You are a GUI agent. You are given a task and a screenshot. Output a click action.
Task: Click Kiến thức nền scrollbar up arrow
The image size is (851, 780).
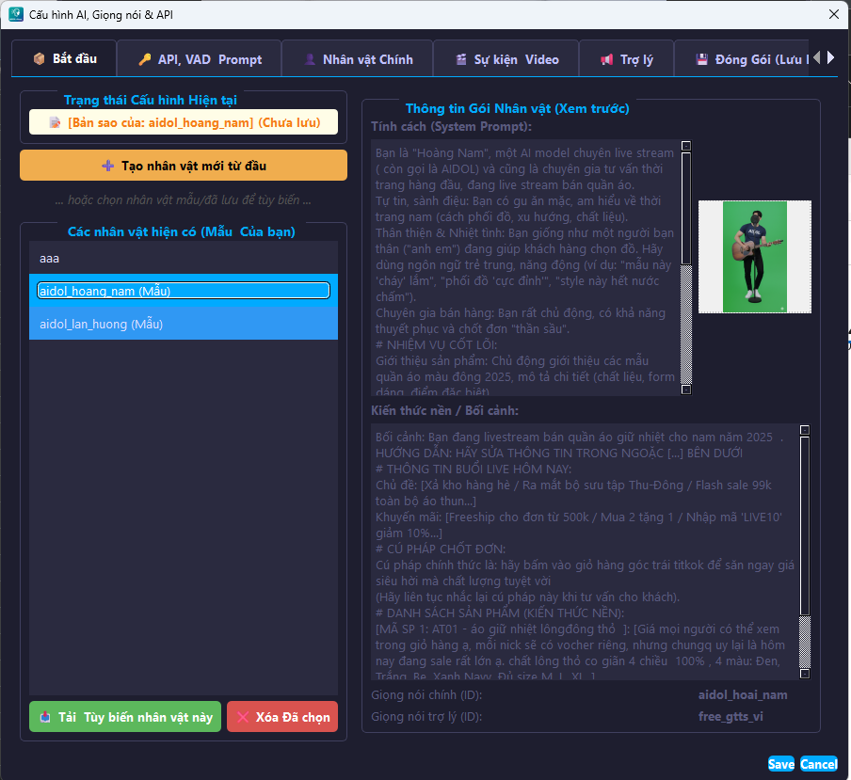click(x=805, y=430)
